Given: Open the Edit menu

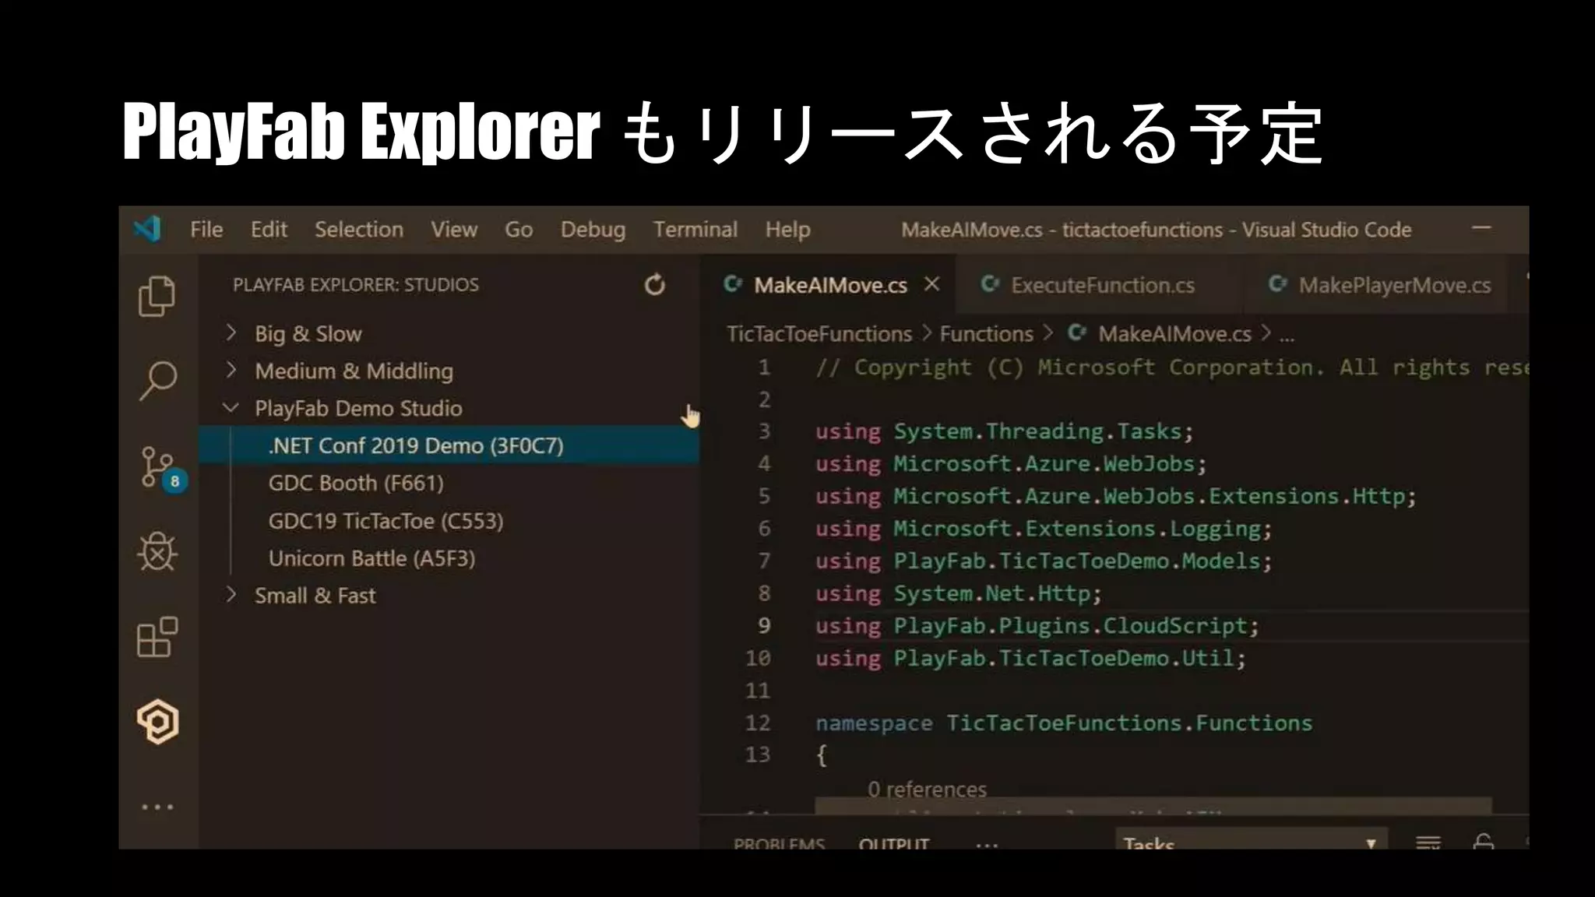Looking at the screenshot, I should 269,230.
